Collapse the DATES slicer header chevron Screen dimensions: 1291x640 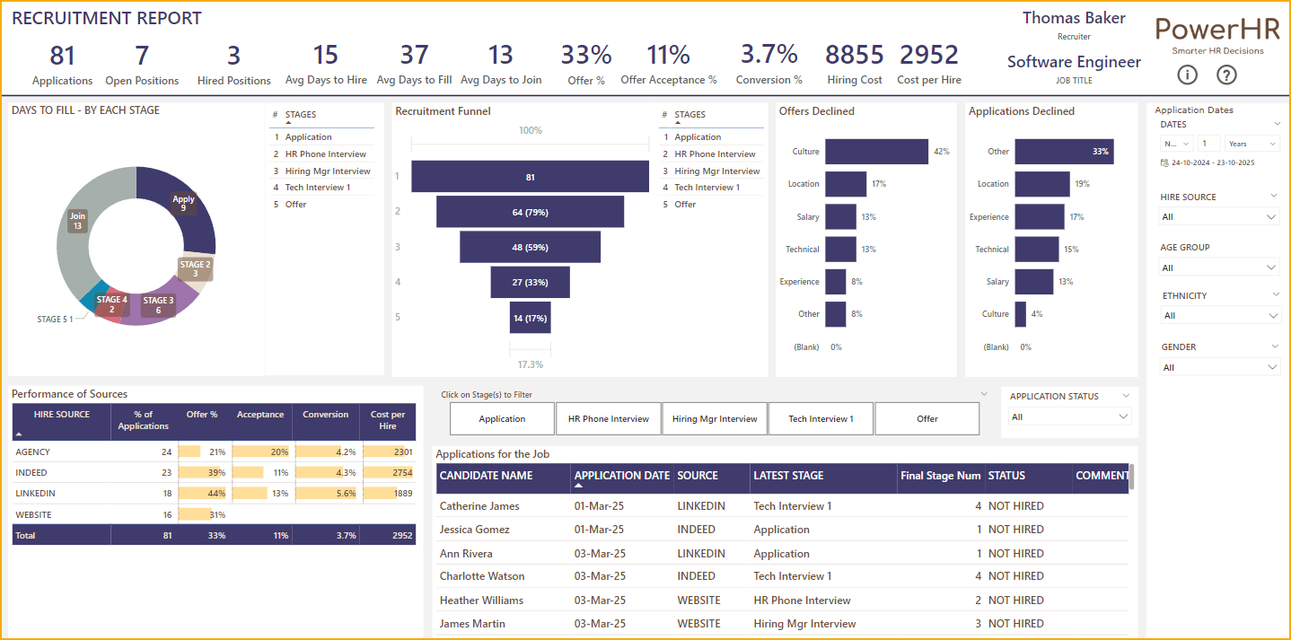1276,125
